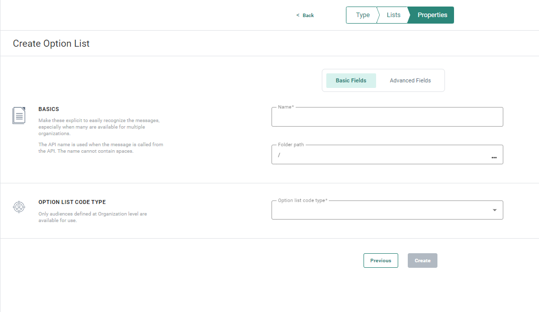539x312 pixels.
Task: Select the Basic Fields tab
Action: pos(351,80)
